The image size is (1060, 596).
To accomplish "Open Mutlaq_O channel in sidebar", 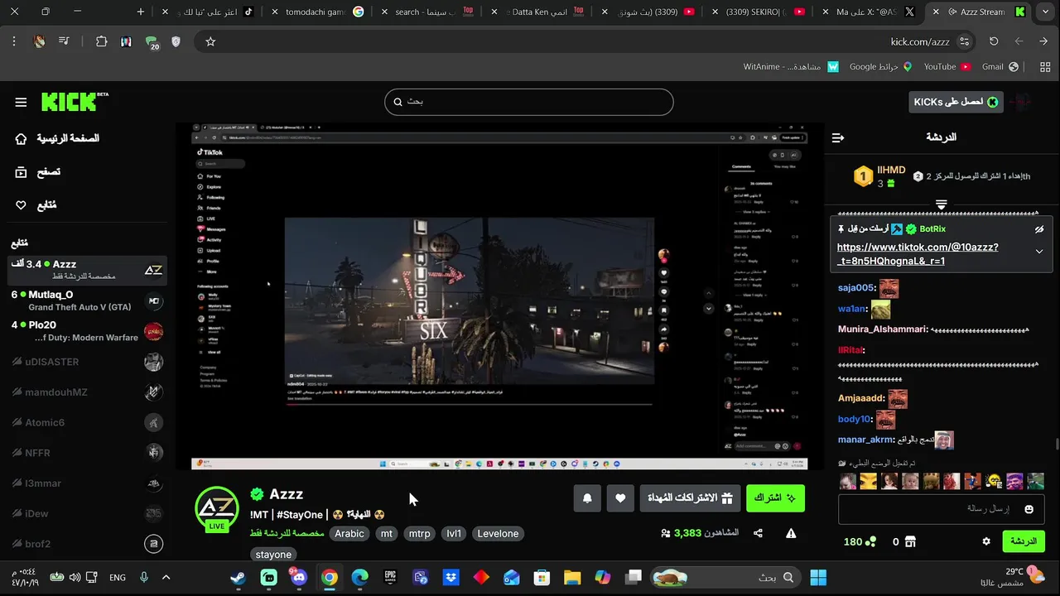I will click(88, 300).
